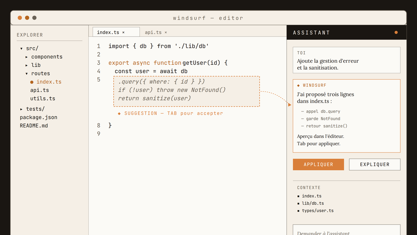Open index.ts in the explorer tree

49,82
